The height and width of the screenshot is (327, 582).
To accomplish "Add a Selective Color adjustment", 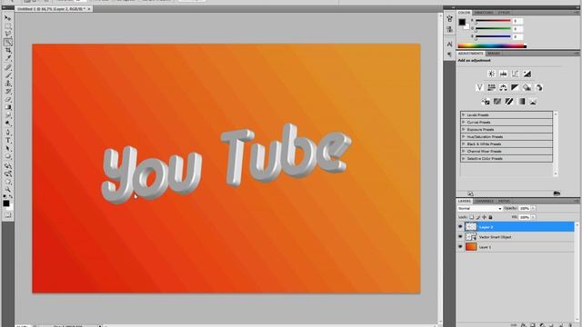I will coord(533,101).
